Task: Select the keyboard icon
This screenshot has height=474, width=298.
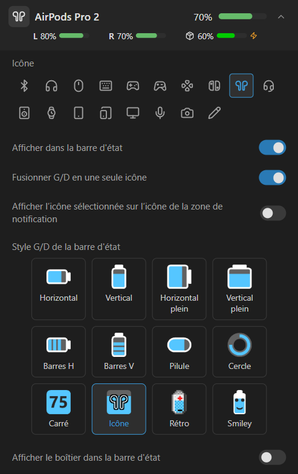Action: point(106,86)
